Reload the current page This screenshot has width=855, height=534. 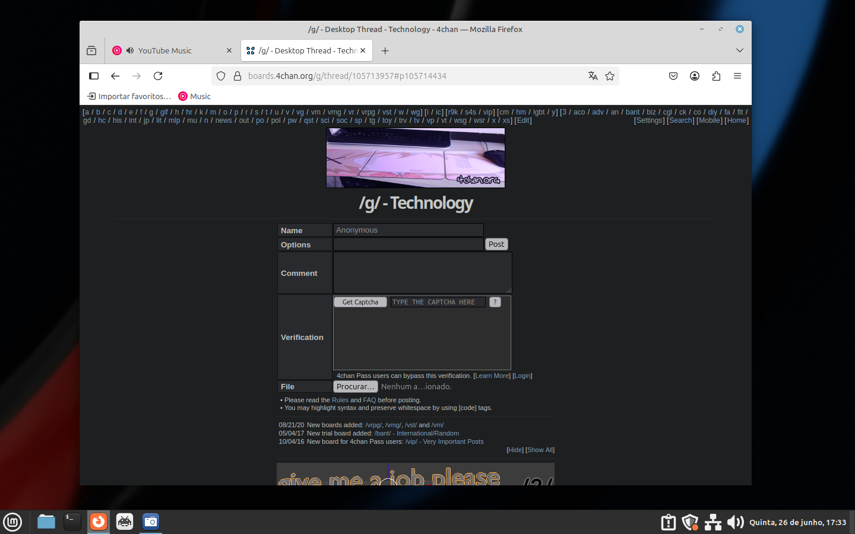(158, 76)
